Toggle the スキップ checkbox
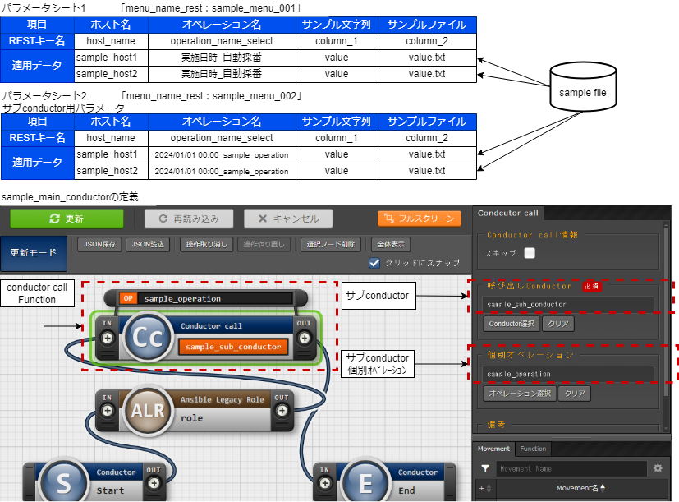 pyautogui.click(x=530, y=253)
